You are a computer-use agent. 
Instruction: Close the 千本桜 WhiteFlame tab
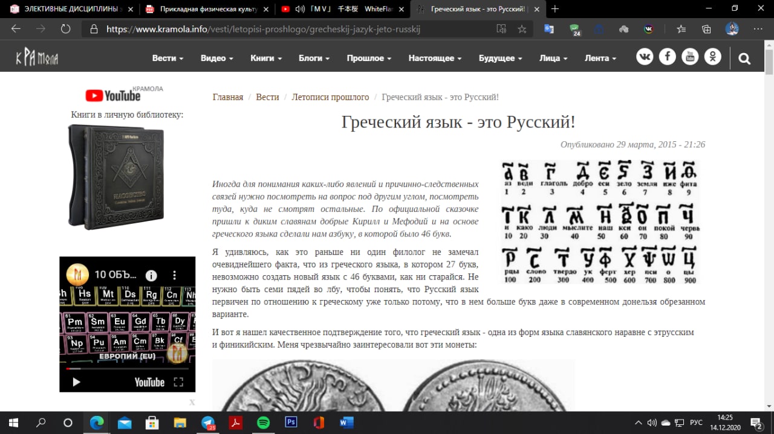coord(400,9)
